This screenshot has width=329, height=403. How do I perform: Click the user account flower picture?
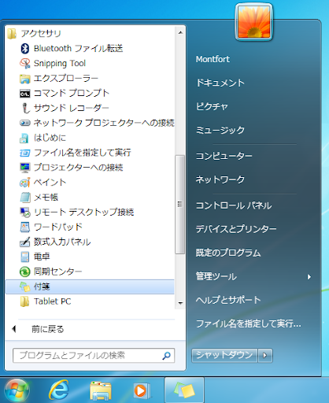point(253,22)
